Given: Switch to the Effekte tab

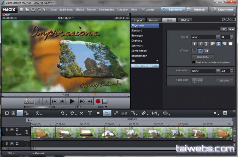Looking at the screenshot, I should point(184,20).
